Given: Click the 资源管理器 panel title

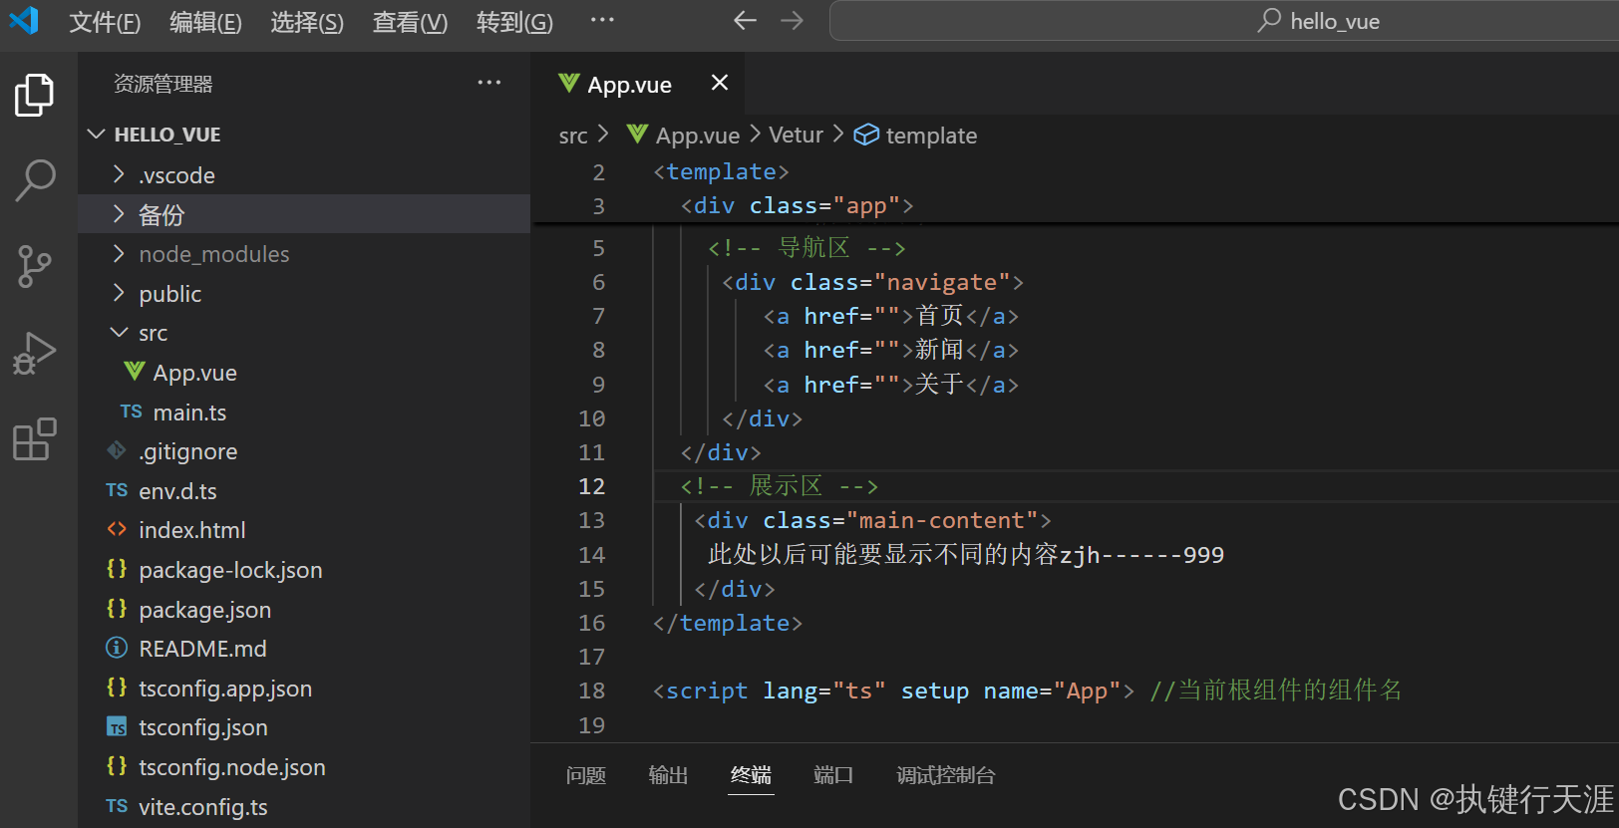Looking at the screenshot, I should pyautogui.click(x=163, y=84).
